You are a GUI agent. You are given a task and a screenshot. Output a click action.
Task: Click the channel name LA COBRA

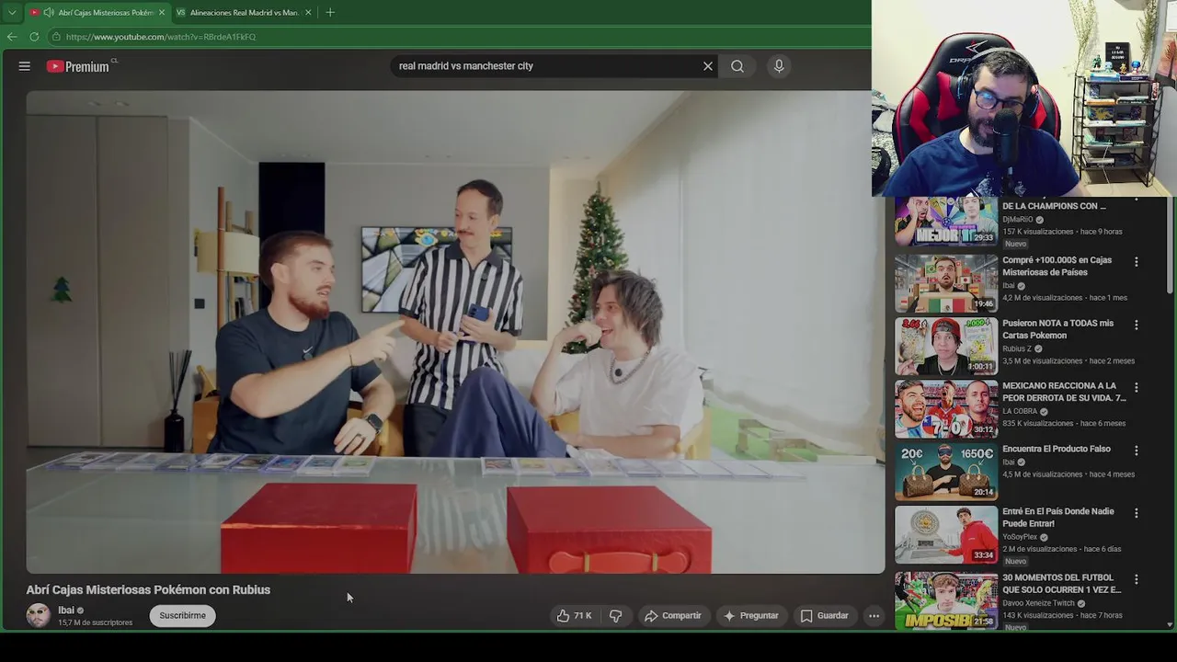click(x=1020, y=411)
